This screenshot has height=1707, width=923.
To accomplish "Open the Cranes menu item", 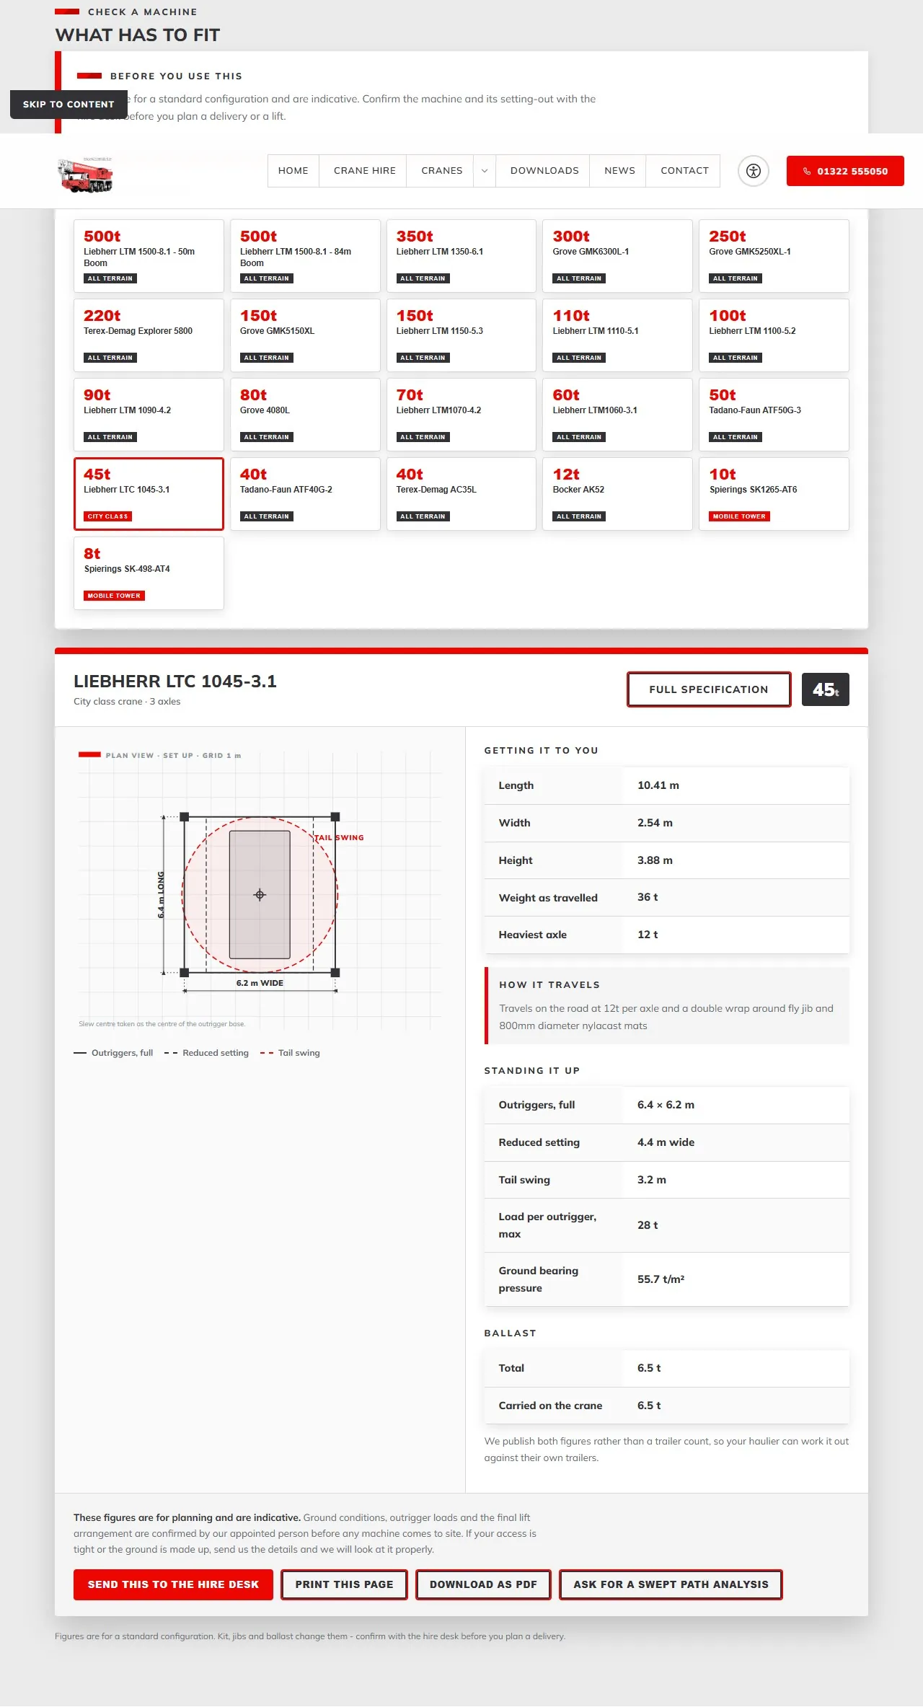I will click(442, 171).
